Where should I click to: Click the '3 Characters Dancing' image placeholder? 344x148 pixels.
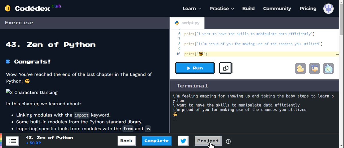coord(32,92)
